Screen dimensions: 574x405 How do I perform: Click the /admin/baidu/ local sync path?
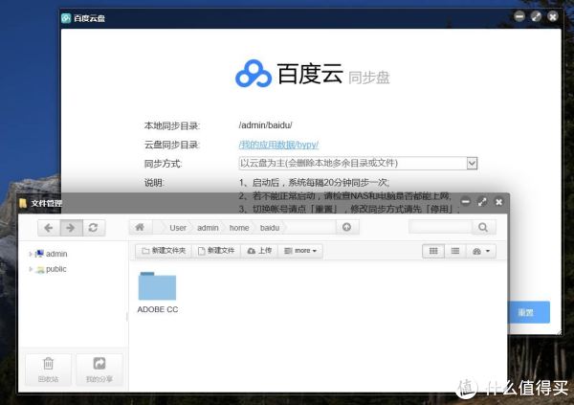(265, 125)
